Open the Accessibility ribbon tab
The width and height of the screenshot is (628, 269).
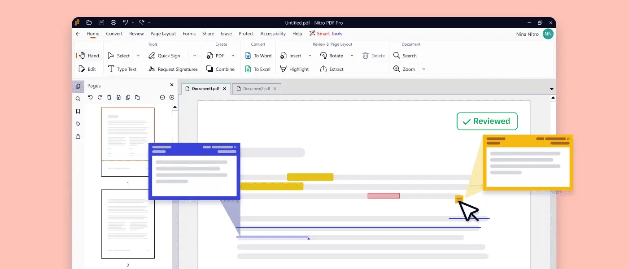coord(273,34)
